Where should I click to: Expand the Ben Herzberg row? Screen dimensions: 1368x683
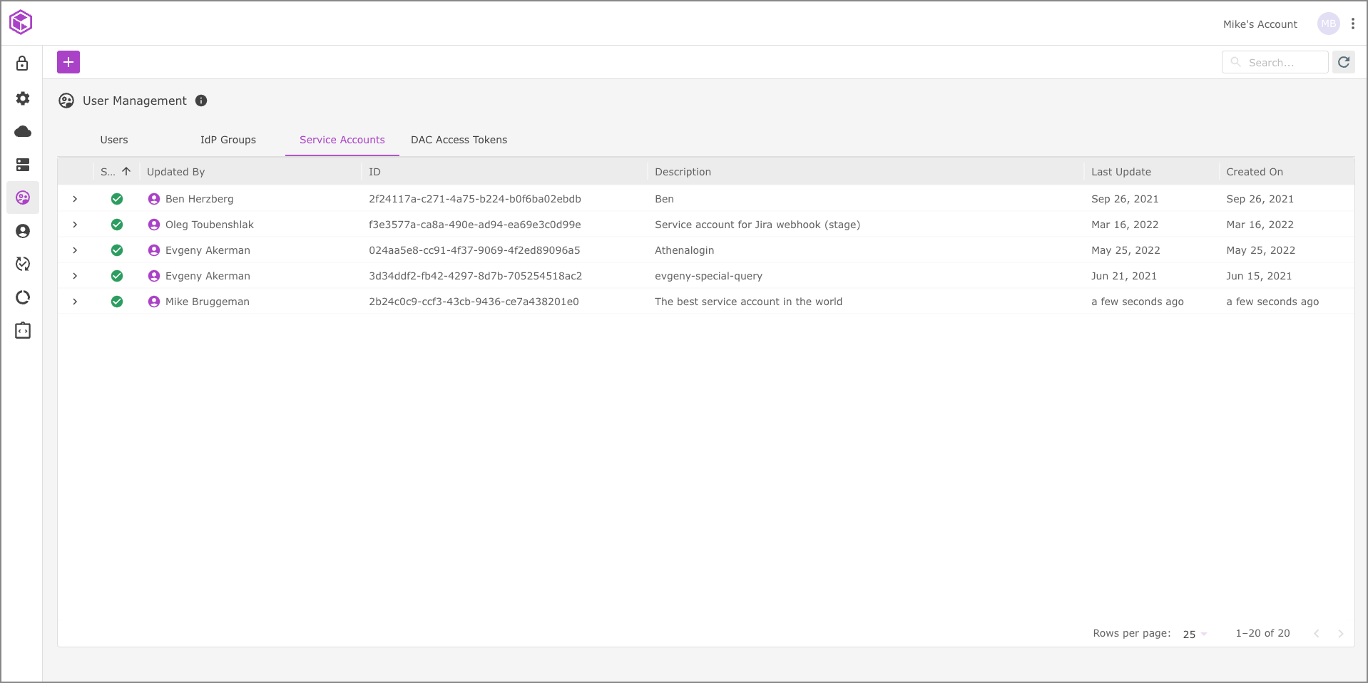[x=75, y=199]
